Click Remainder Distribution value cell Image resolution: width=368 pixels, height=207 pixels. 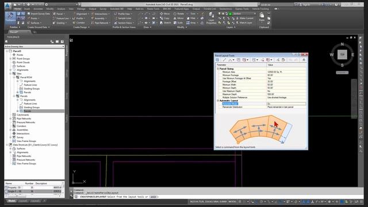point(286,107)
